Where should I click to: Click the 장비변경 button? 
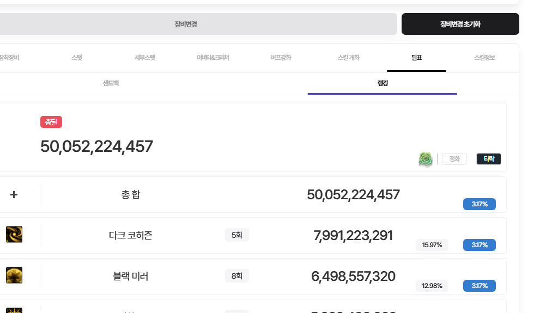pyautogui.click(x=186, y=24)
